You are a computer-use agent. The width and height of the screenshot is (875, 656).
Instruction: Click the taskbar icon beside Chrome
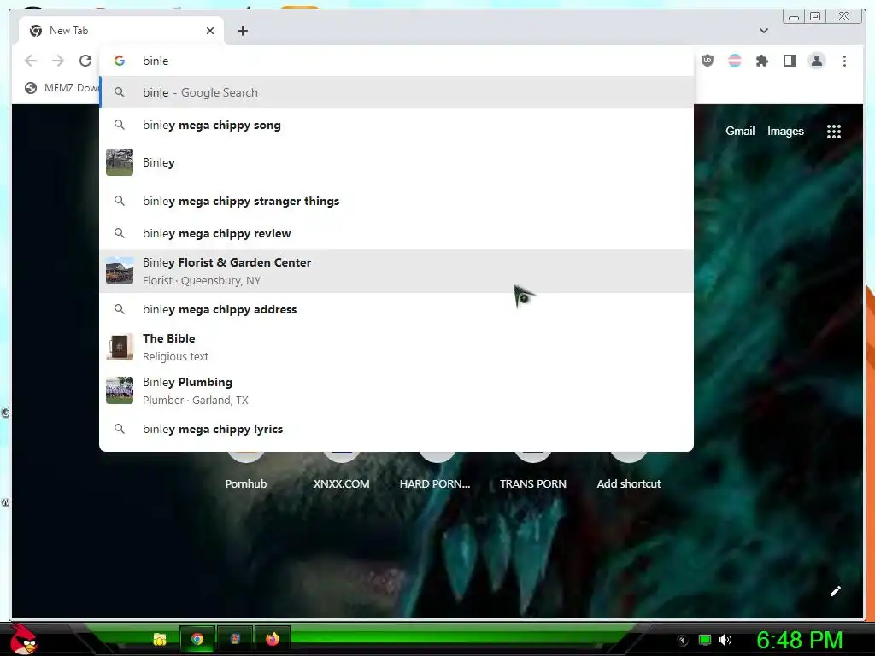[x=235, y=639]
